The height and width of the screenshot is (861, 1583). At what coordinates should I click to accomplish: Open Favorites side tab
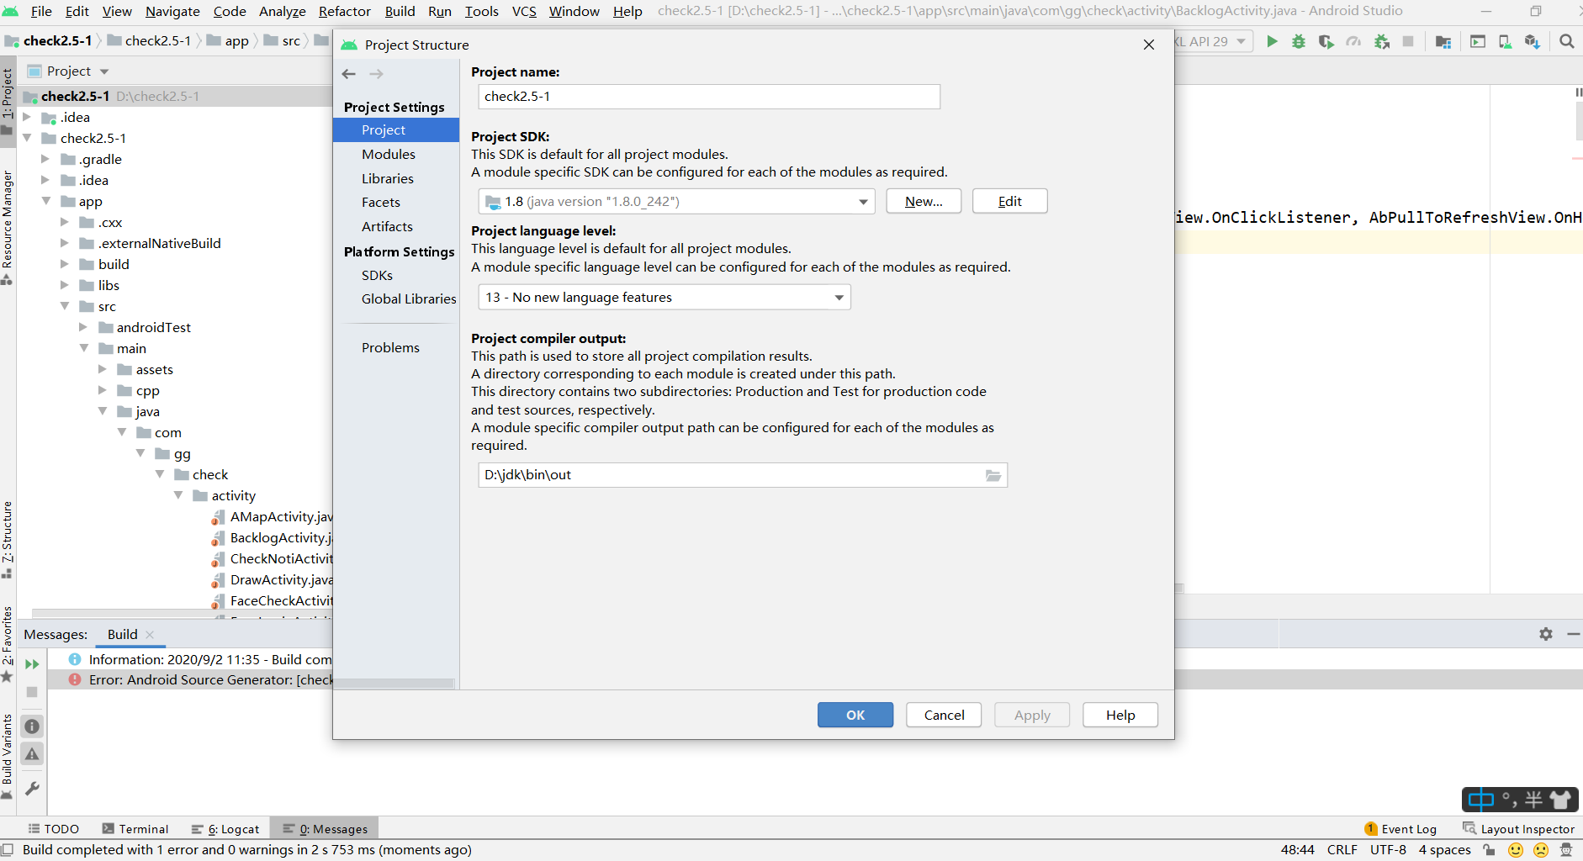click(8, 644)
